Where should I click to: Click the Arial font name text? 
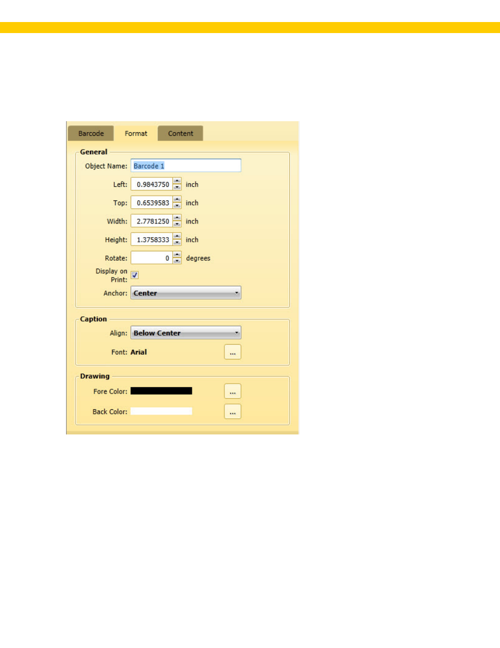pyautogui.click(x=138, y=352)
